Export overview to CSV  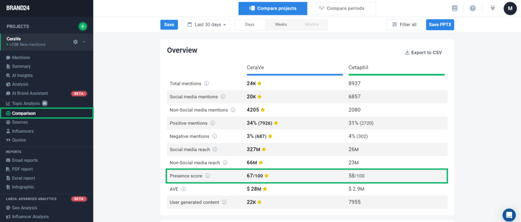pos(423,53)
